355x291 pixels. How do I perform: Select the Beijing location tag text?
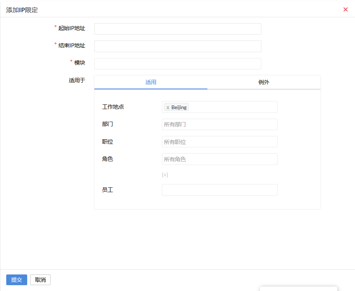(179, 107)
